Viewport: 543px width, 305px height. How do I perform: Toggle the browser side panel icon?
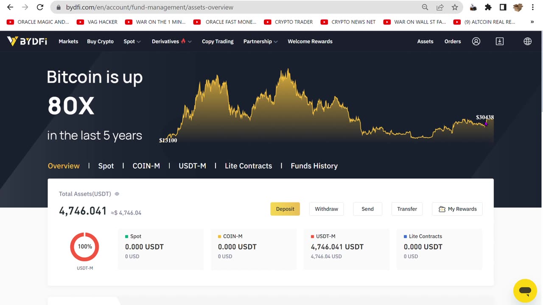coord(503,7)
